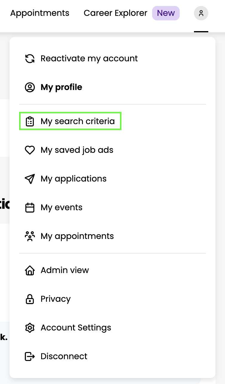225x384 pixels.
Task: Click the purple New badge
Action: pyautogui.click(x=166, y=13)
